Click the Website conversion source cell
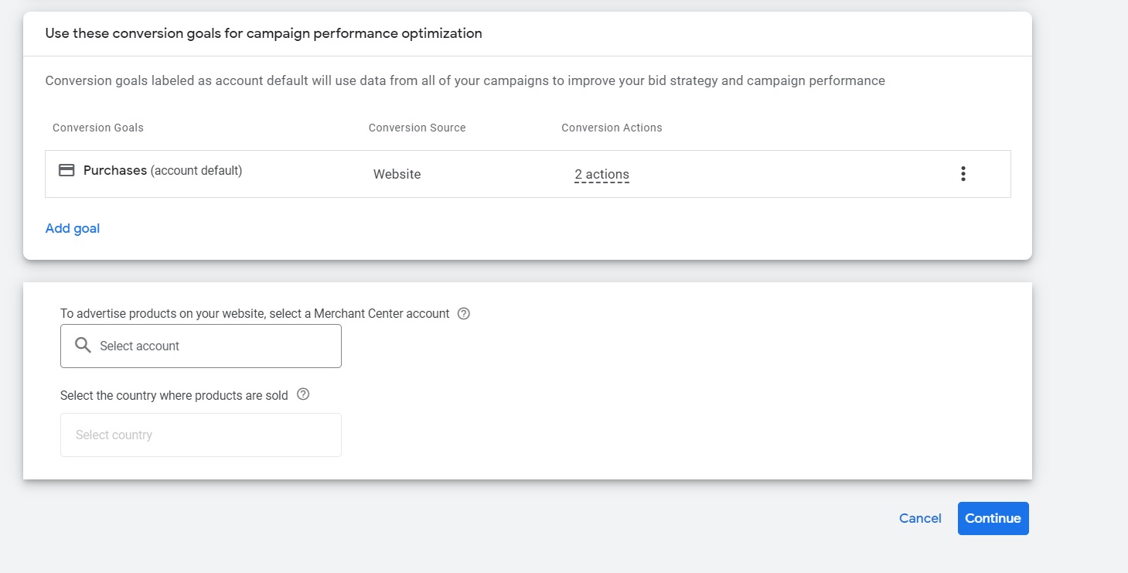The image size is (1128, 573). pyautogui.click(x=397, y=175)
